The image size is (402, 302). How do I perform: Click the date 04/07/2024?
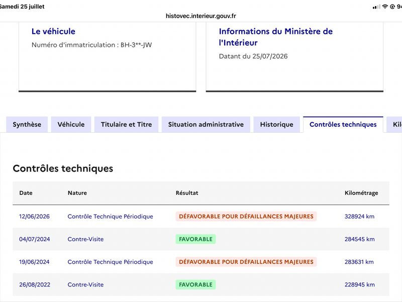tap(34, 240)
